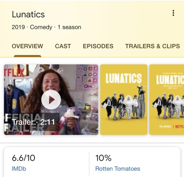
Task: Click the 2019 Comedy 1 season subtitle
Action: [x=46, y=27]
